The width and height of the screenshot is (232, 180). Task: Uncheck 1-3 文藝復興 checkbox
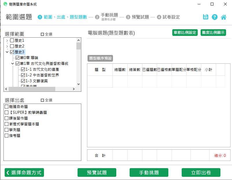coord(23,81)
